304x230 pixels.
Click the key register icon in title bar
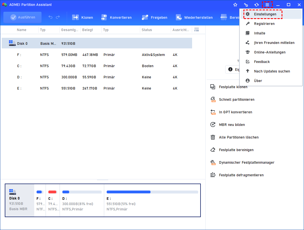(x=246, y=5)
